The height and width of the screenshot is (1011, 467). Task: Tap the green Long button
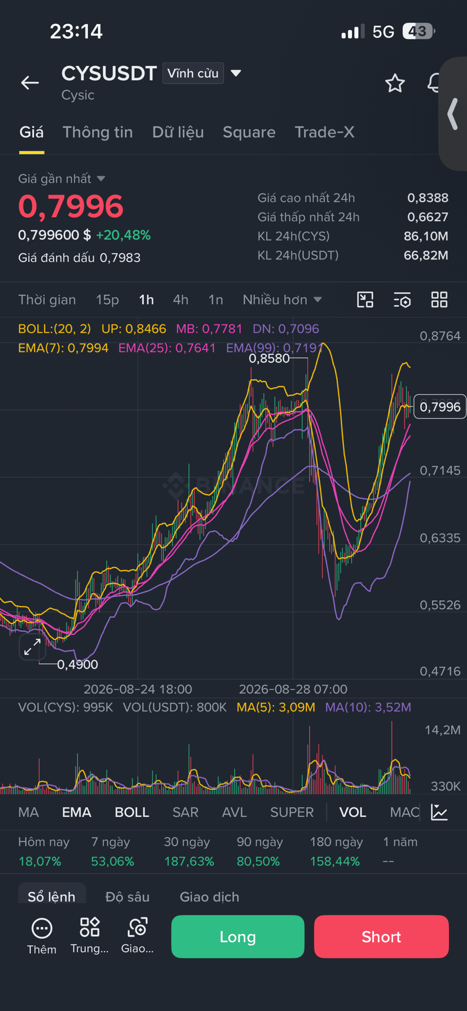(x=237, y=937)
